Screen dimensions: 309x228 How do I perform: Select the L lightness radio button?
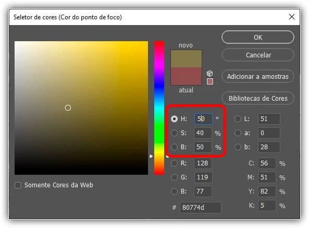point(238,119)
